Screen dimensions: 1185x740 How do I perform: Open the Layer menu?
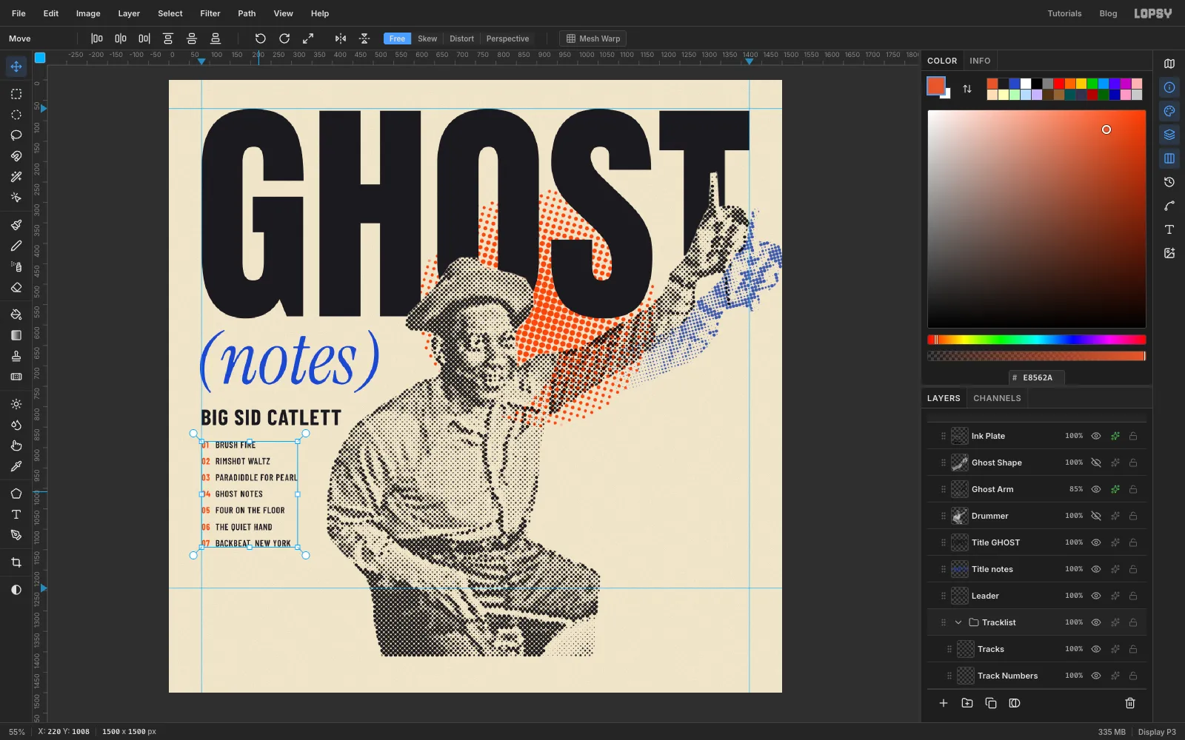pos(129,13)
